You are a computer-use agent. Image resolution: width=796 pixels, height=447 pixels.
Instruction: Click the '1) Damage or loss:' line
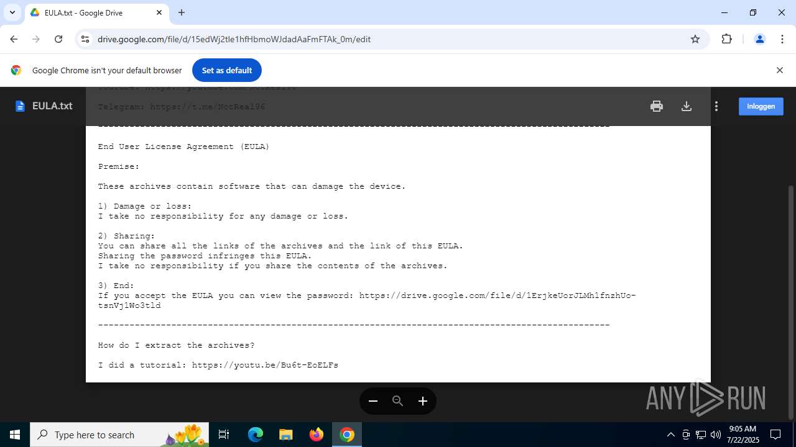pos(145,206)
